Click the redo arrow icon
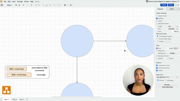 27,5
